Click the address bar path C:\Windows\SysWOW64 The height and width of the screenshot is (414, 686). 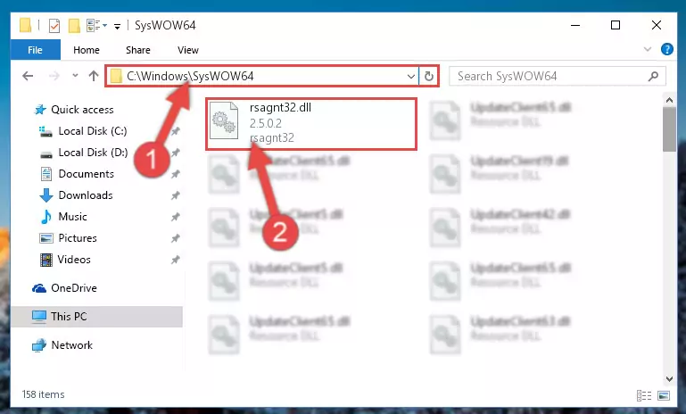(x=190, y=76)
